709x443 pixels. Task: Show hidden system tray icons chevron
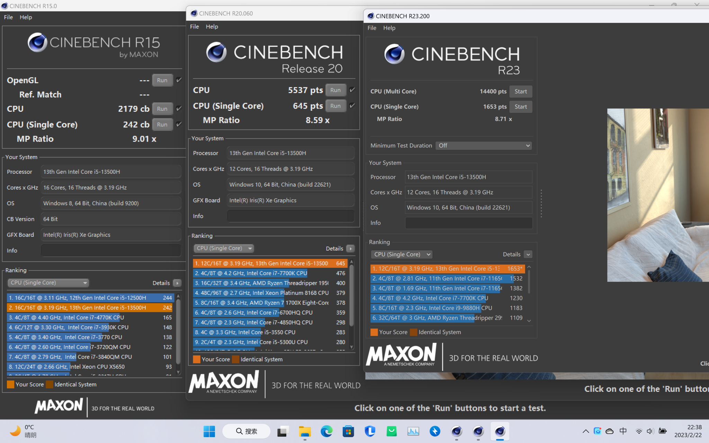(x=585, y=431)
